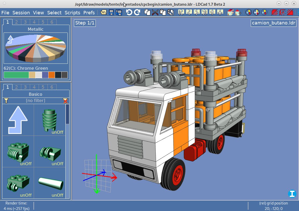Cut the selection using the scissors icon
The height and width of the screenshot is (211, 299).
tap(155, 12)
